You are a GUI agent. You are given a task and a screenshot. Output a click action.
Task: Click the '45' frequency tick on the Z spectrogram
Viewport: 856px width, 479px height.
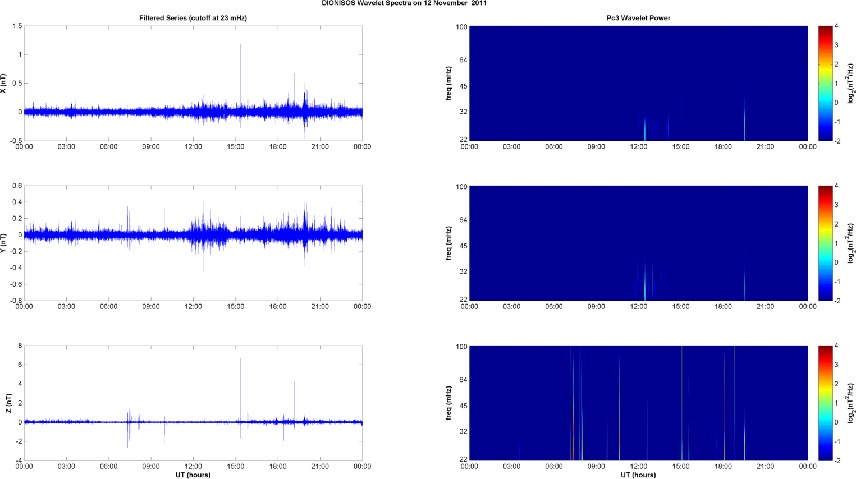(464, 406)
